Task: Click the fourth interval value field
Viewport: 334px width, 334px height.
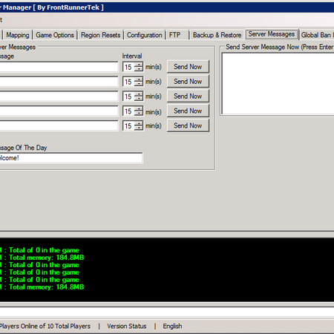Action: (x=128, y=111)
